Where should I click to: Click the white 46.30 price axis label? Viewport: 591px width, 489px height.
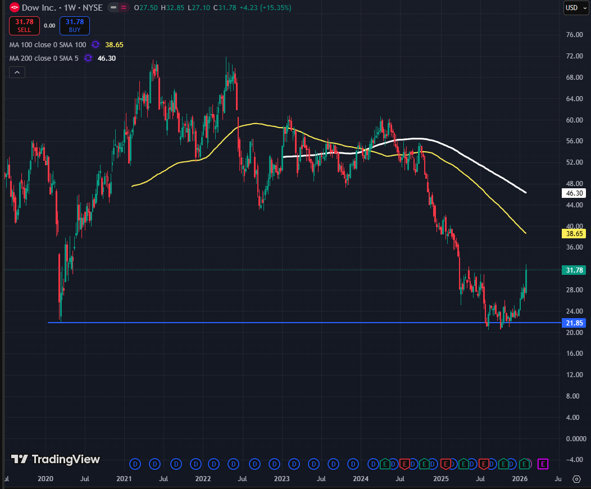(574, 193)
